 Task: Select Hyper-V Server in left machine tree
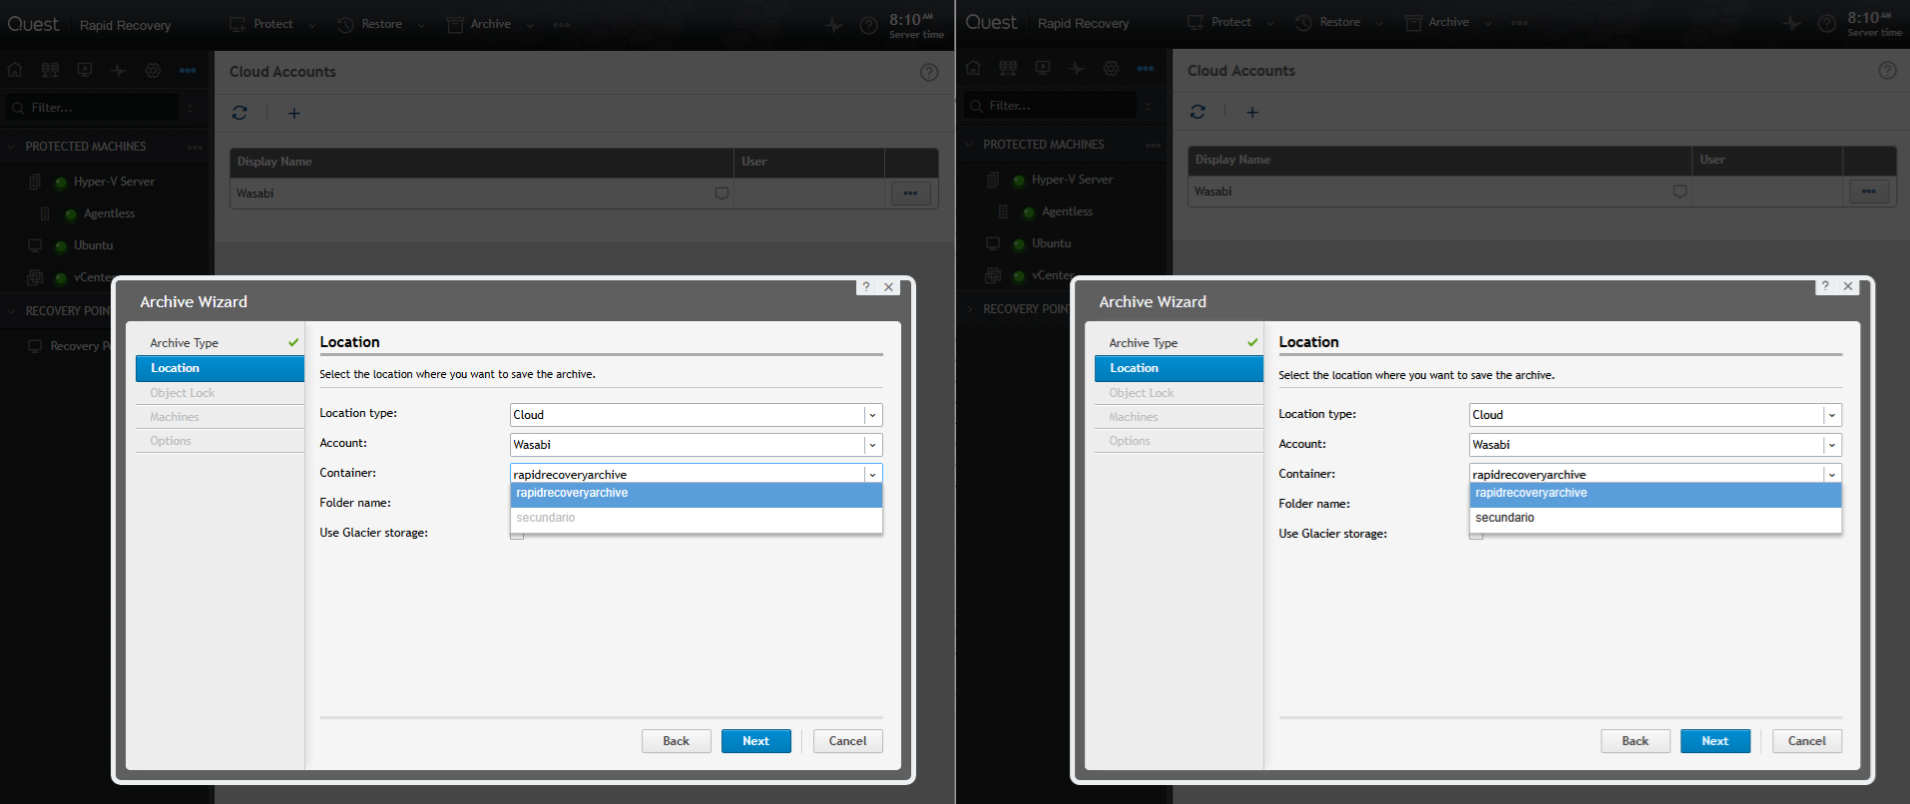[114, 182]
